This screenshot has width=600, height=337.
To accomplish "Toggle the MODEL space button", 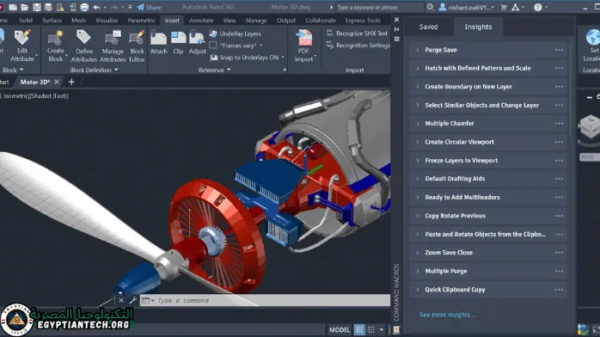I will coord(340,330).
